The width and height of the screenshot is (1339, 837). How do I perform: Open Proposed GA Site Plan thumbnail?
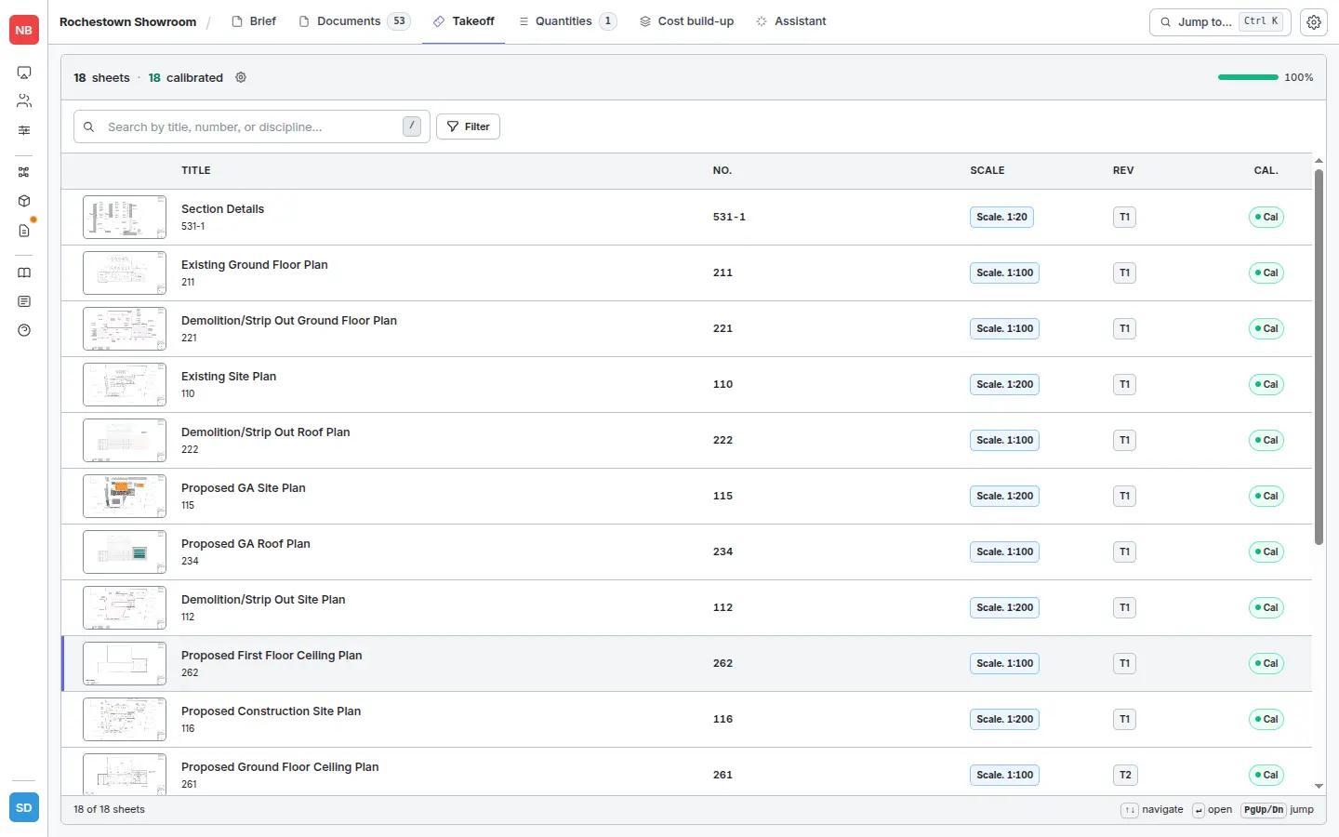tap(125, 496)
